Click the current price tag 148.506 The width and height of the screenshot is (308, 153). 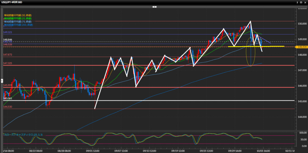[301, 47]
